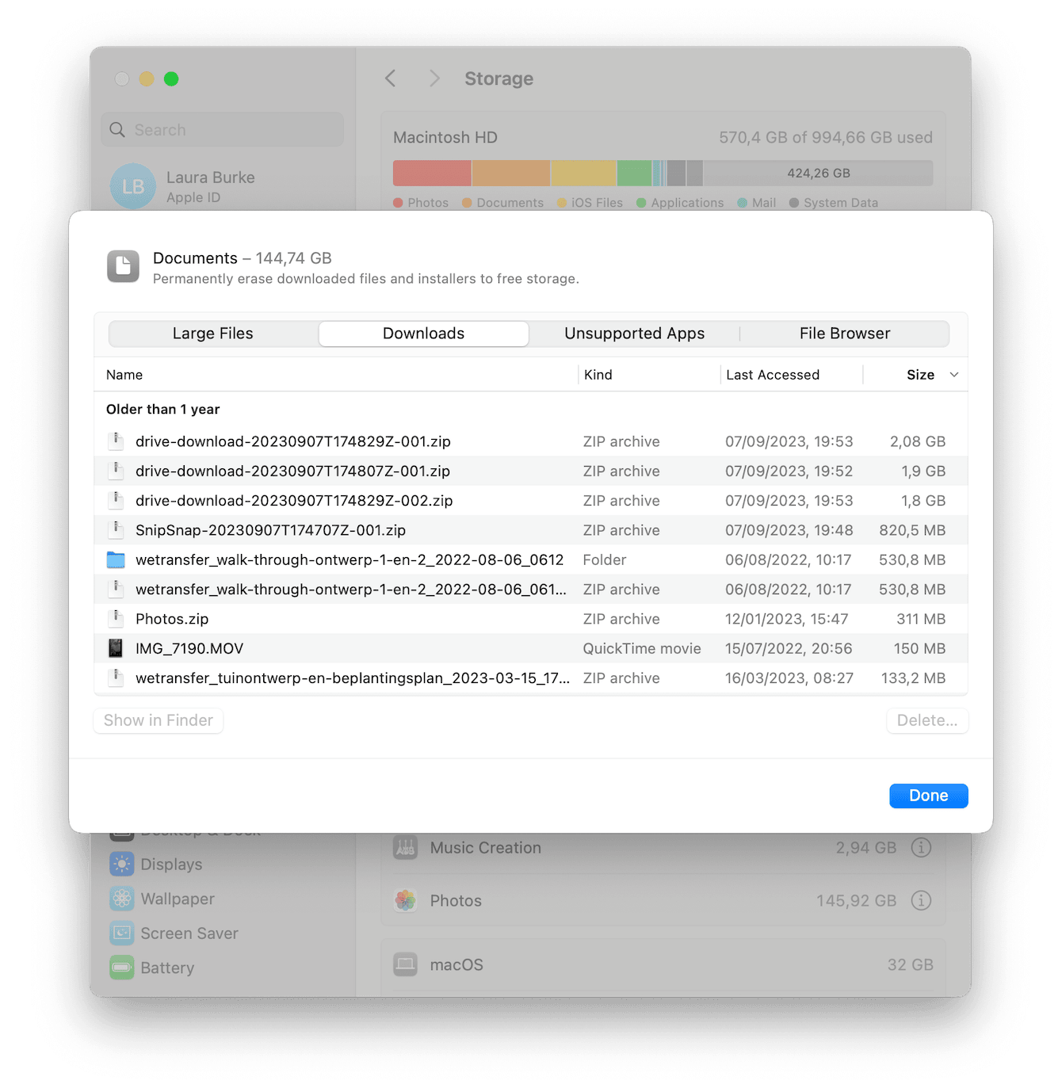Image resolution: width=1062 pixels, height=1088 pixels.
Task: Click the forward navigation chevron
Action: coord(434,78)
